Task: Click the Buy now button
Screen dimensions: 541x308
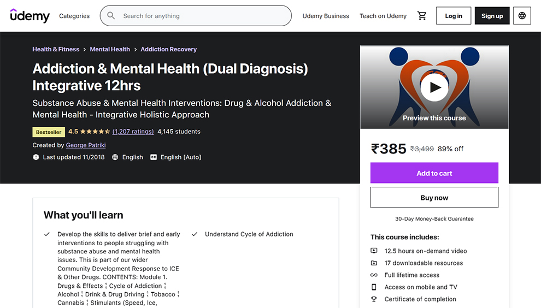Action: (x=434, y=198)
